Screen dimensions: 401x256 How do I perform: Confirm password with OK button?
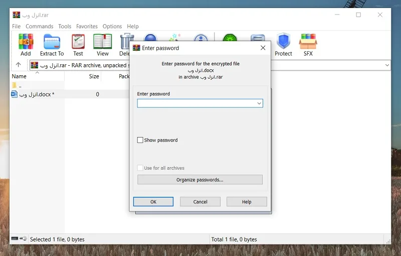point(153,202)
